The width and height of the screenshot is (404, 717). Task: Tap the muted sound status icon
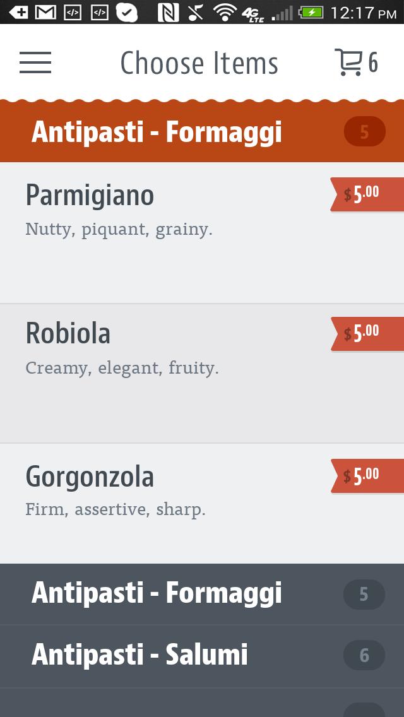point(196,12)
